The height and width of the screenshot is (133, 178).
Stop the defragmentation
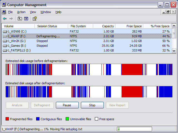pyautogui.click(x=92, y=105)
